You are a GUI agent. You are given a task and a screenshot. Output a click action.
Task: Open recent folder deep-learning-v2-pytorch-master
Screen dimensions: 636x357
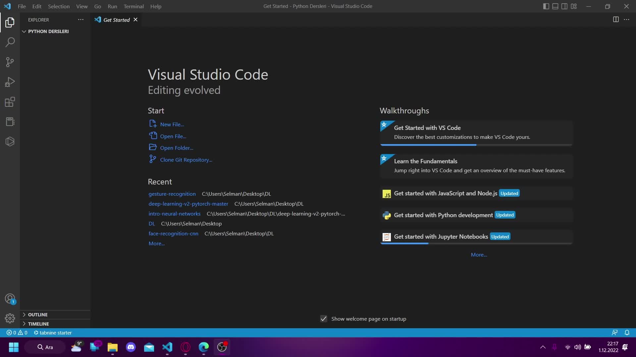point(188,204)
